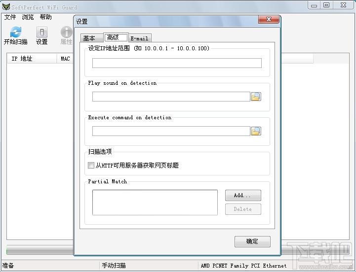Open Settings via the toolbar switch icon
Screen dimensions: 356x272
[x=42, y=32]
